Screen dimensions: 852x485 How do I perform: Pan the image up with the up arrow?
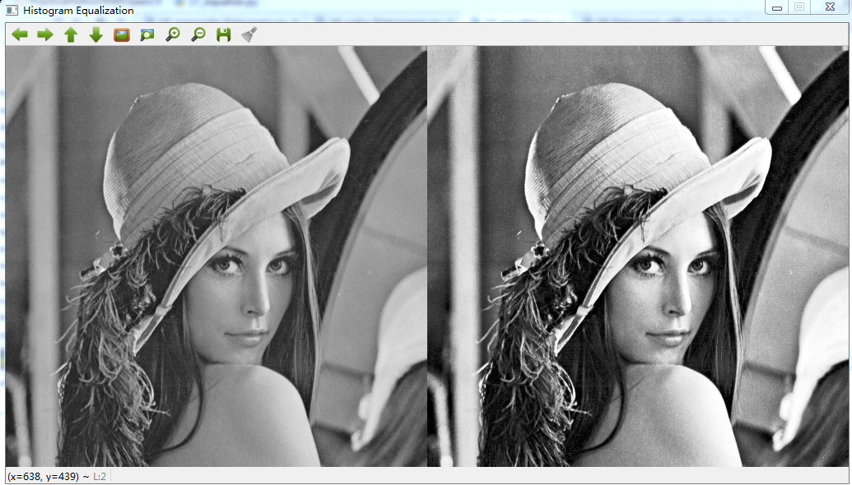(x=71, y=35)
